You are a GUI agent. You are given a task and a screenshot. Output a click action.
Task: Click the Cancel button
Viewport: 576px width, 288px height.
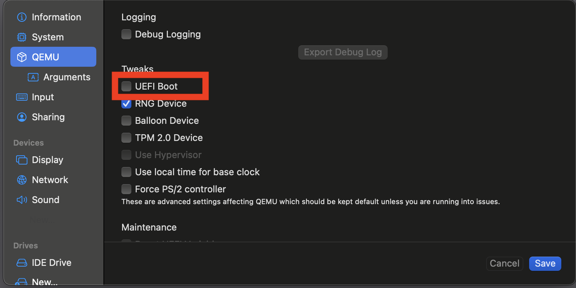[x=504, y=263]
